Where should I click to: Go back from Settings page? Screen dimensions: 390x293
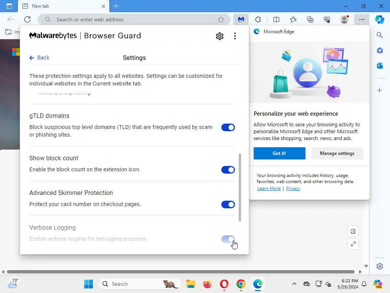[x=39, y=58]
